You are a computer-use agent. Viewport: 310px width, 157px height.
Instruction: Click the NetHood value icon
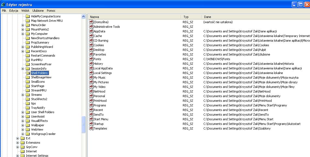click(91, 91)
